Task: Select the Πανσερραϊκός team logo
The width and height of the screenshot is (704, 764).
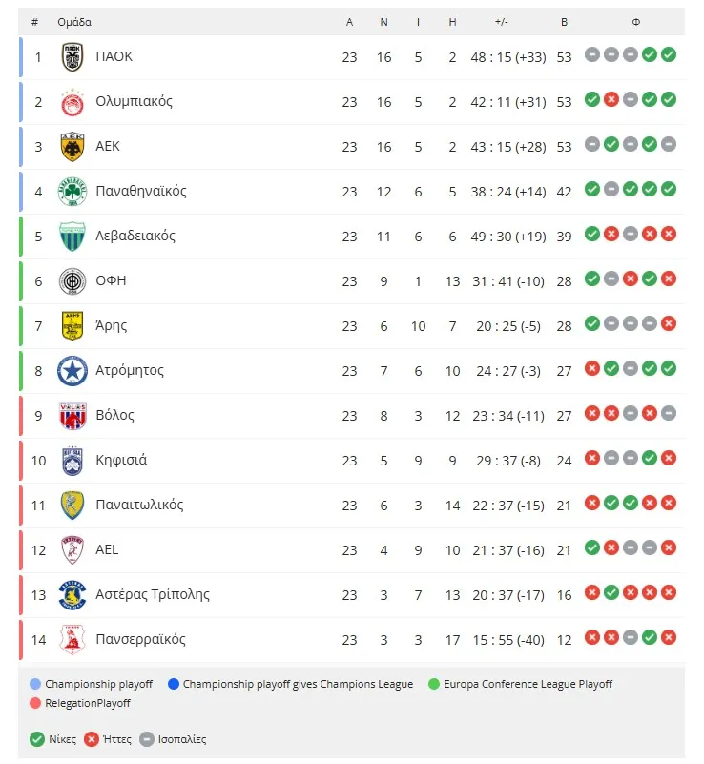Action: click(72, 640)
